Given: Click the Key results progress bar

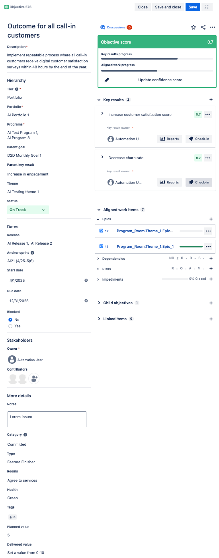Looking at the screenshot, I should [157, 59].
